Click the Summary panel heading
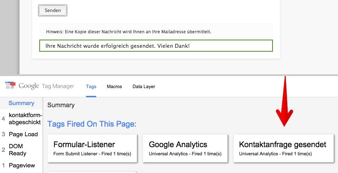Screen dimensions: 338x173 (x=61, y=105)
